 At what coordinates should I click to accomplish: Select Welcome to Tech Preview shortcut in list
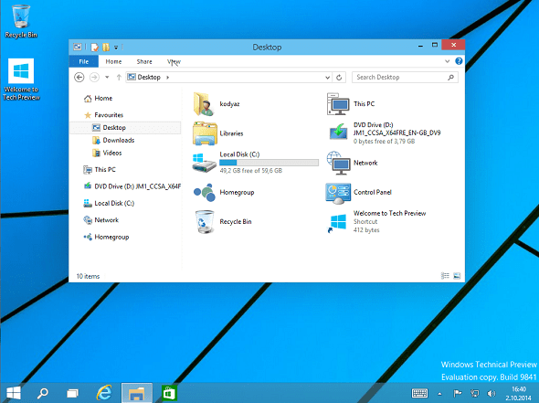(376, 222)
